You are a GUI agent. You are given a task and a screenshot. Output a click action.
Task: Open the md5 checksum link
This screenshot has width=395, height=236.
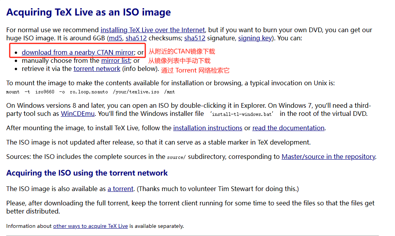[x=116, y=38]
